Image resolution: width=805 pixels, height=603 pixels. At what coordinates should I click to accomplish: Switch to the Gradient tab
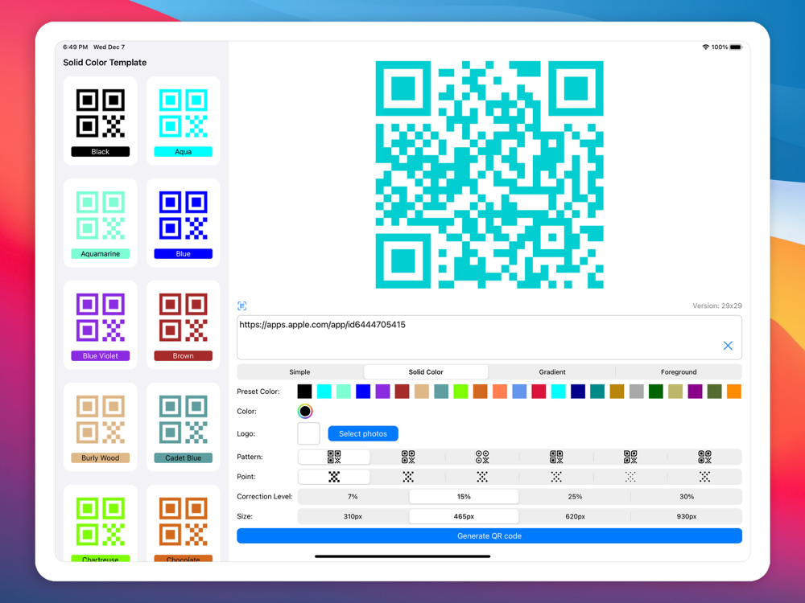(552, 371)
